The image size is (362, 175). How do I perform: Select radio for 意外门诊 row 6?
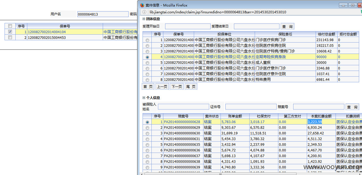[147, 69]
